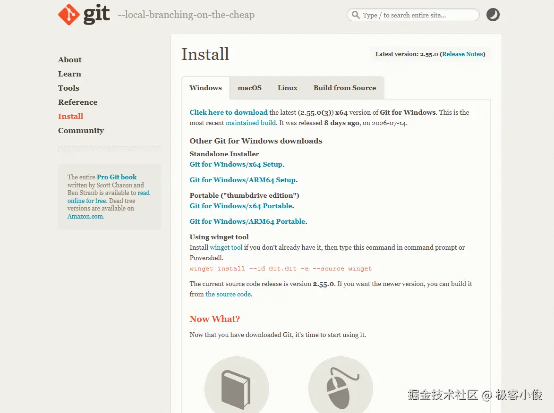Click the 'Using winget tool' heading

pyautogui.click(x=219, y=237)
